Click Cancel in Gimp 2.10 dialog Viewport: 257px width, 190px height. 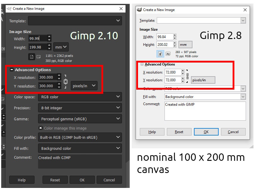tap(109, 180)
